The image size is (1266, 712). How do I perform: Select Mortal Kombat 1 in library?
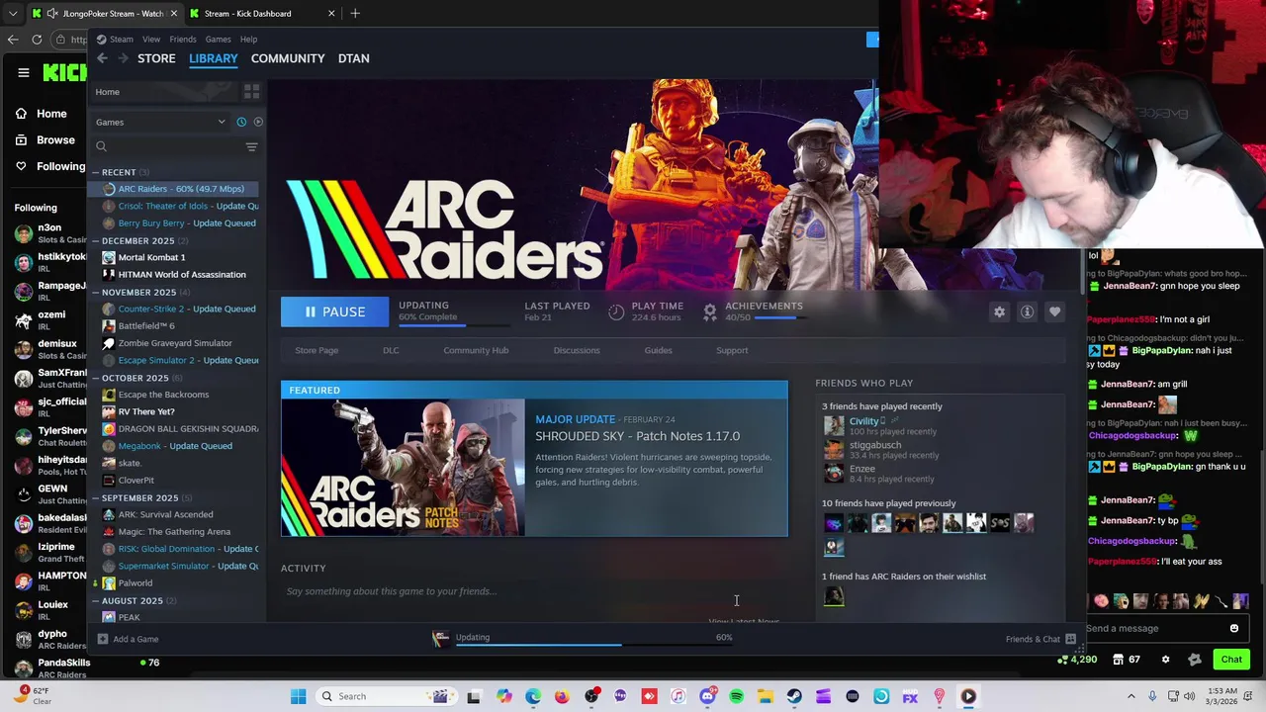click(151, 257)
